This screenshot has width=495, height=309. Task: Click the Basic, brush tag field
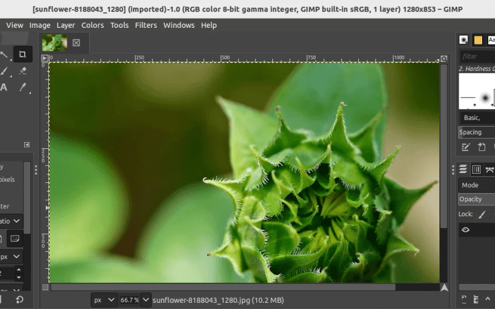478,117
